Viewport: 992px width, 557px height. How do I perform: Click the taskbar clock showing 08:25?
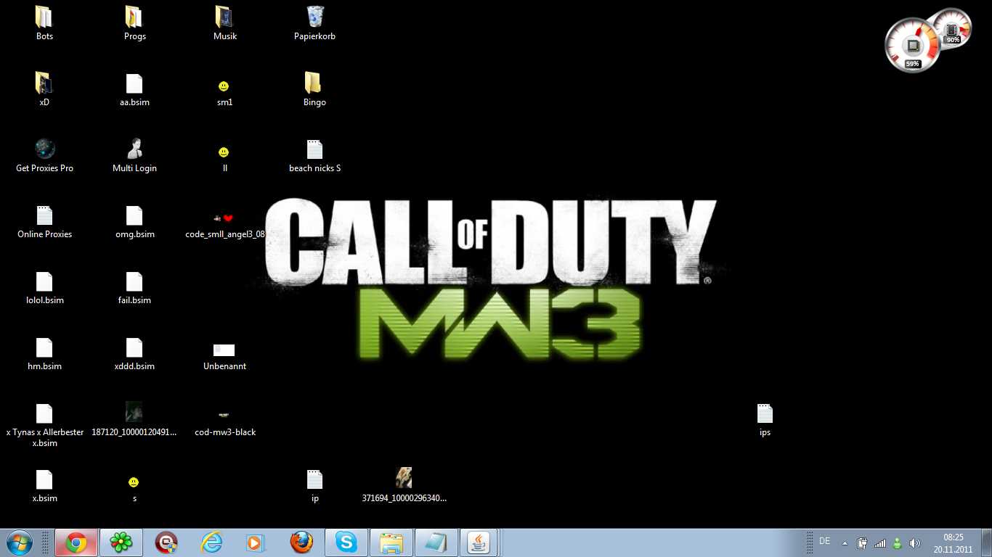pyautogui.click(x=953, y=542)
